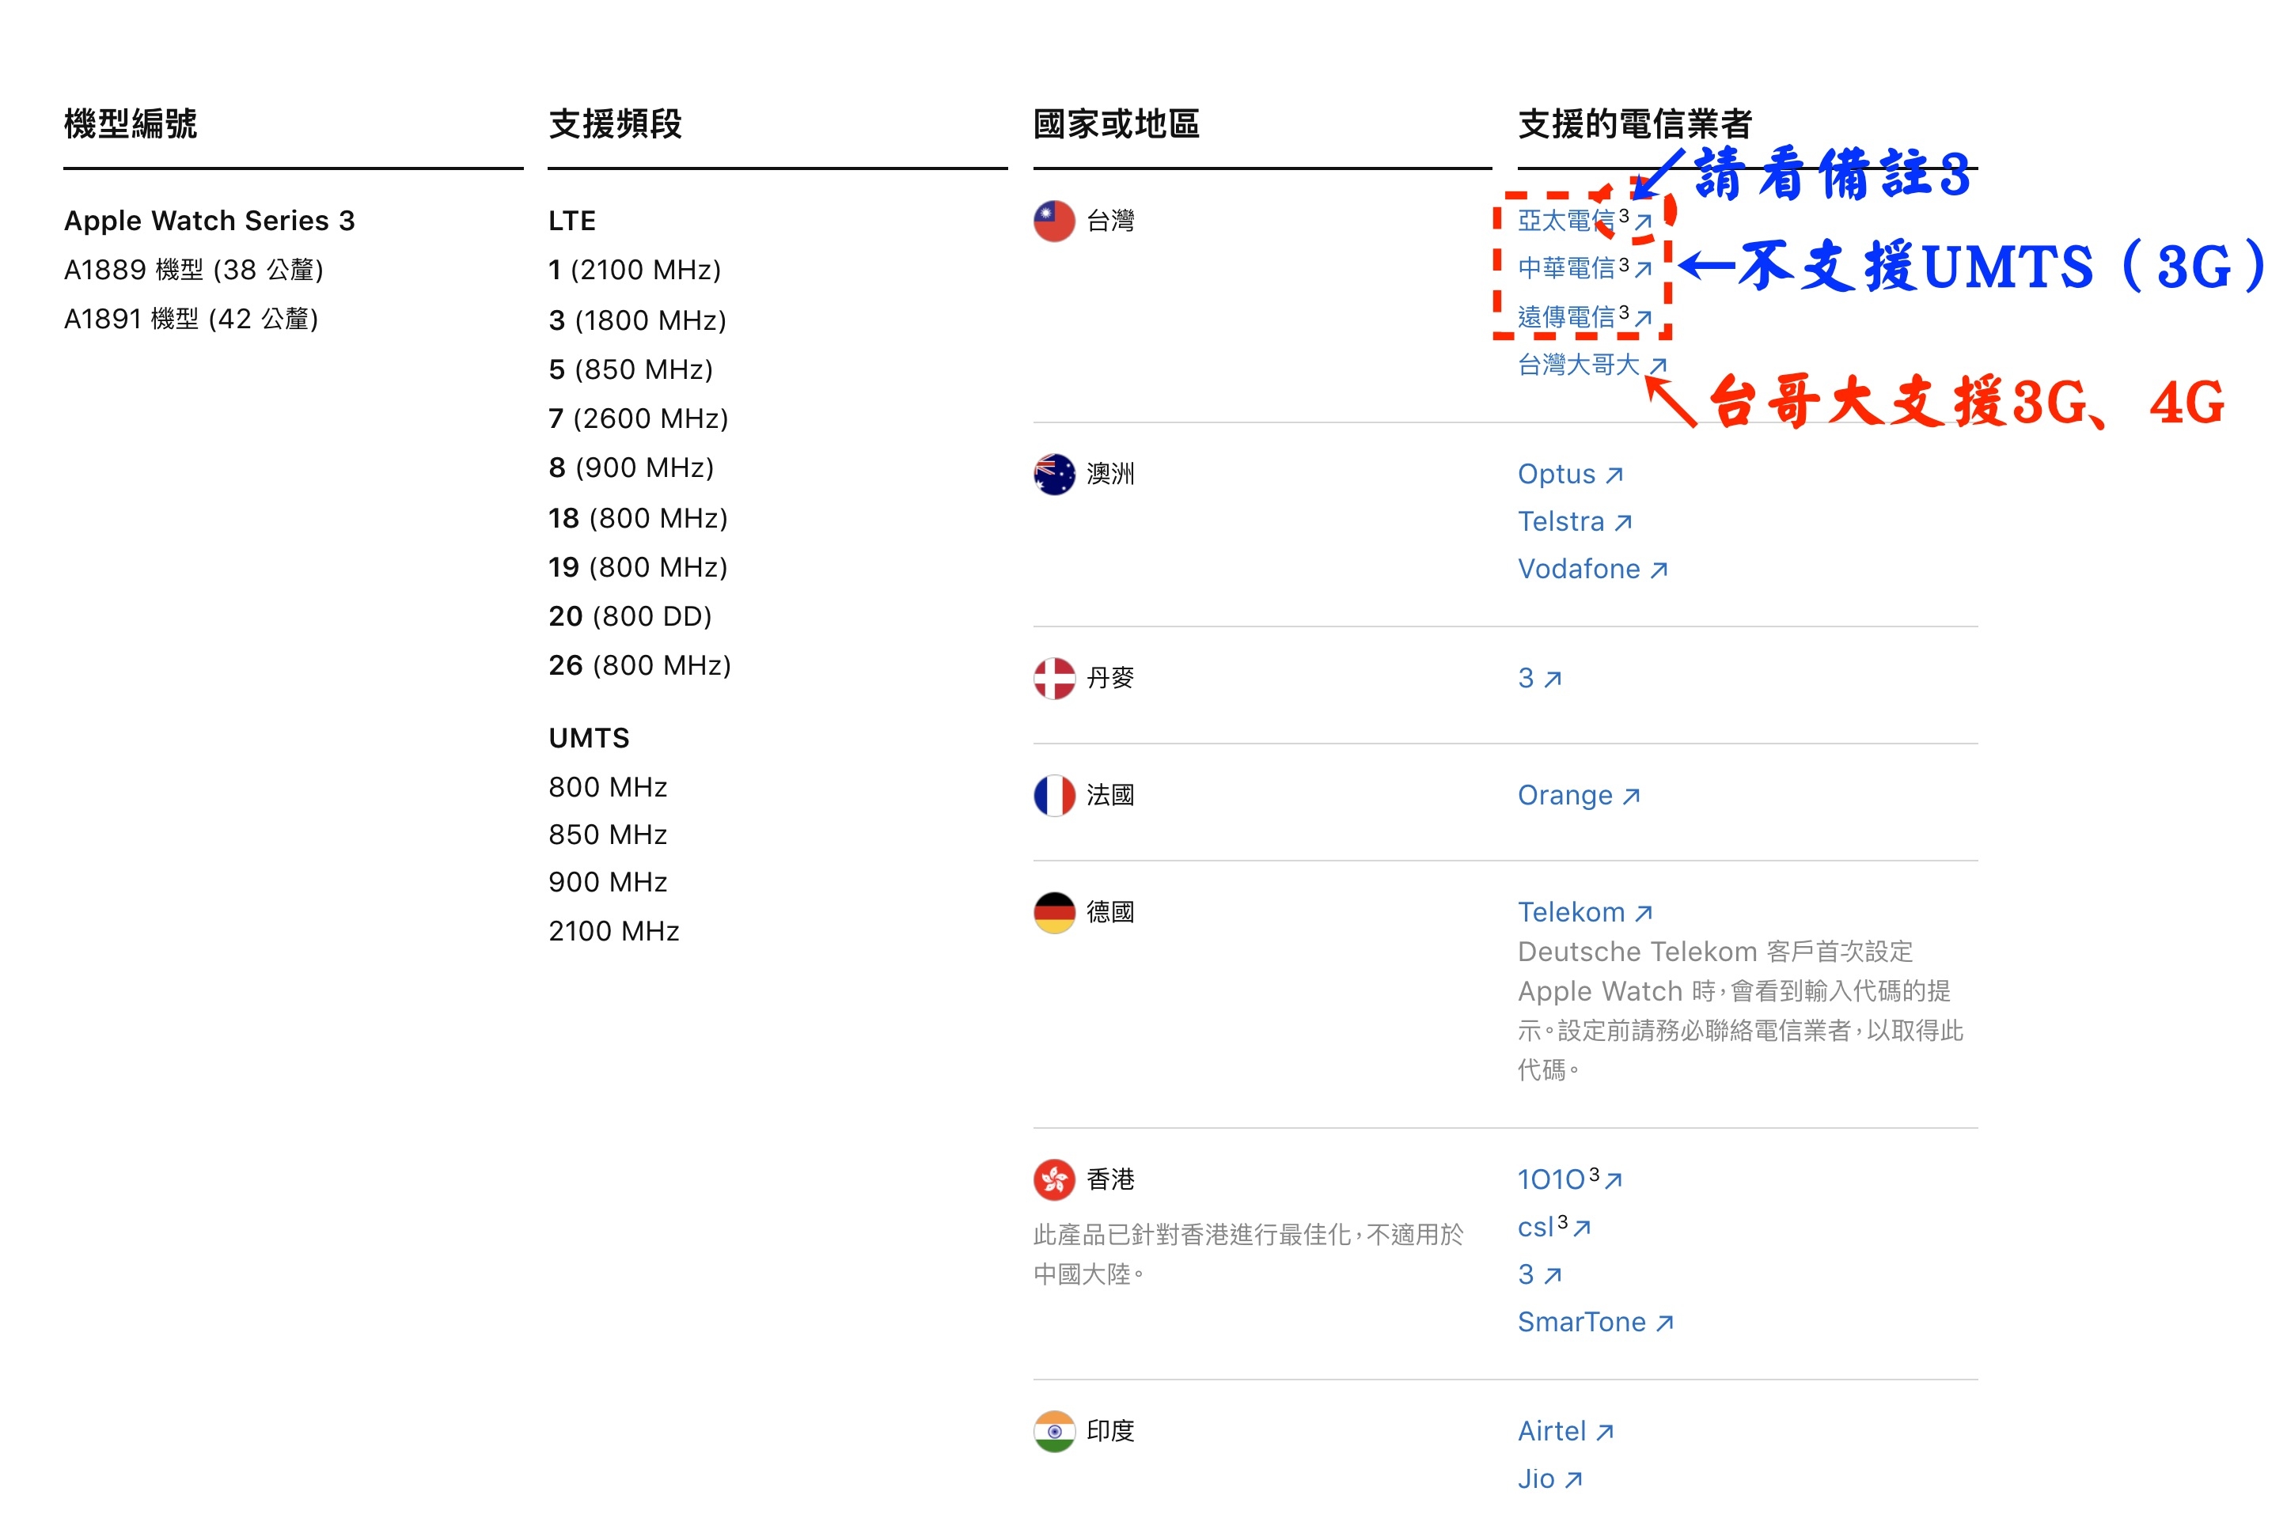The width and height of the screenshot is (2287, 1533).
Task: Click the Hong Kong optimization note
Action: tap(1248, 1255)
